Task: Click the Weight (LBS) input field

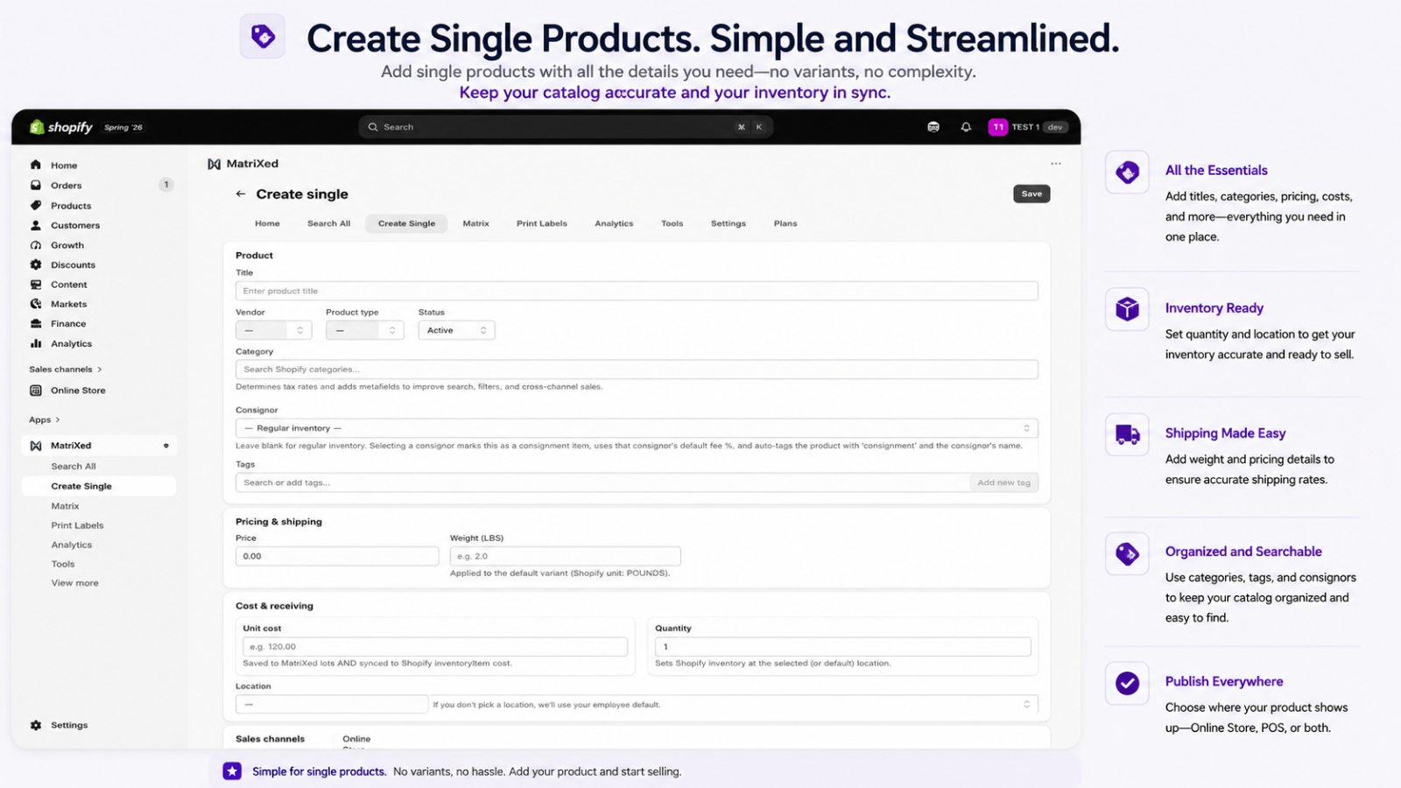Action: click(565, 556)
